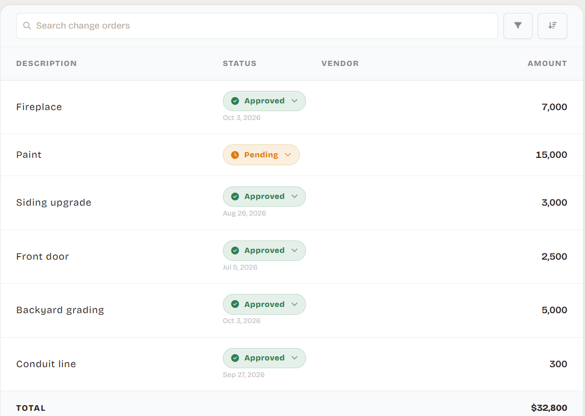Click the 2,500 amount for Front door

554,257
